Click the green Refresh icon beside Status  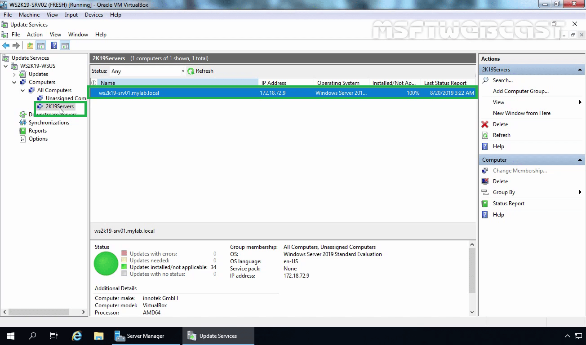click(191, 71)
